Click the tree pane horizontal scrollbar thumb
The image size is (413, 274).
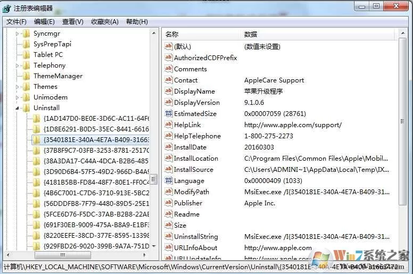(x=63, y=255)
